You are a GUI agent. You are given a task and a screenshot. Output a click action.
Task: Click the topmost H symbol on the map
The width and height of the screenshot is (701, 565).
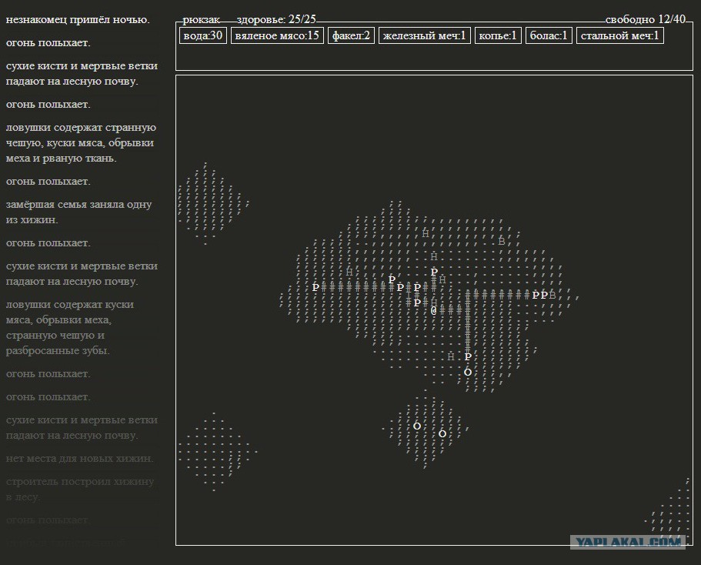click(426, 233)
